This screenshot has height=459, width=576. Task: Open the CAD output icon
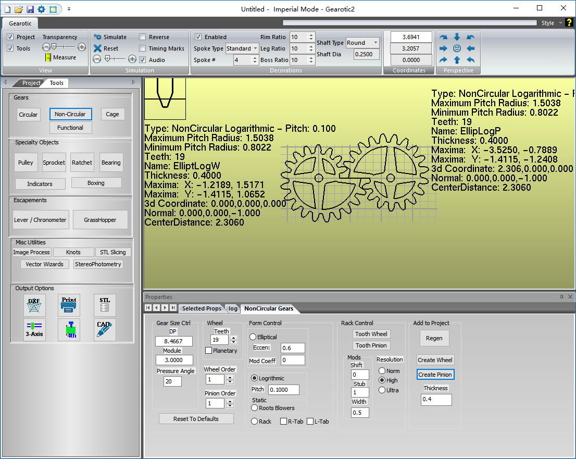click(x=105, y=330)
